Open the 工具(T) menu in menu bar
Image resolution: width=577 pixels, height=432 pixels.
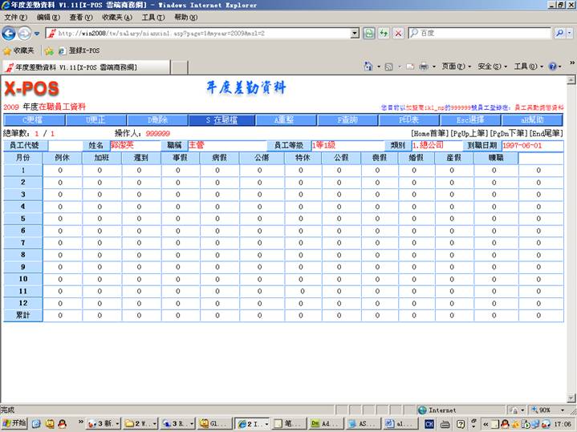tap(152, 17)
